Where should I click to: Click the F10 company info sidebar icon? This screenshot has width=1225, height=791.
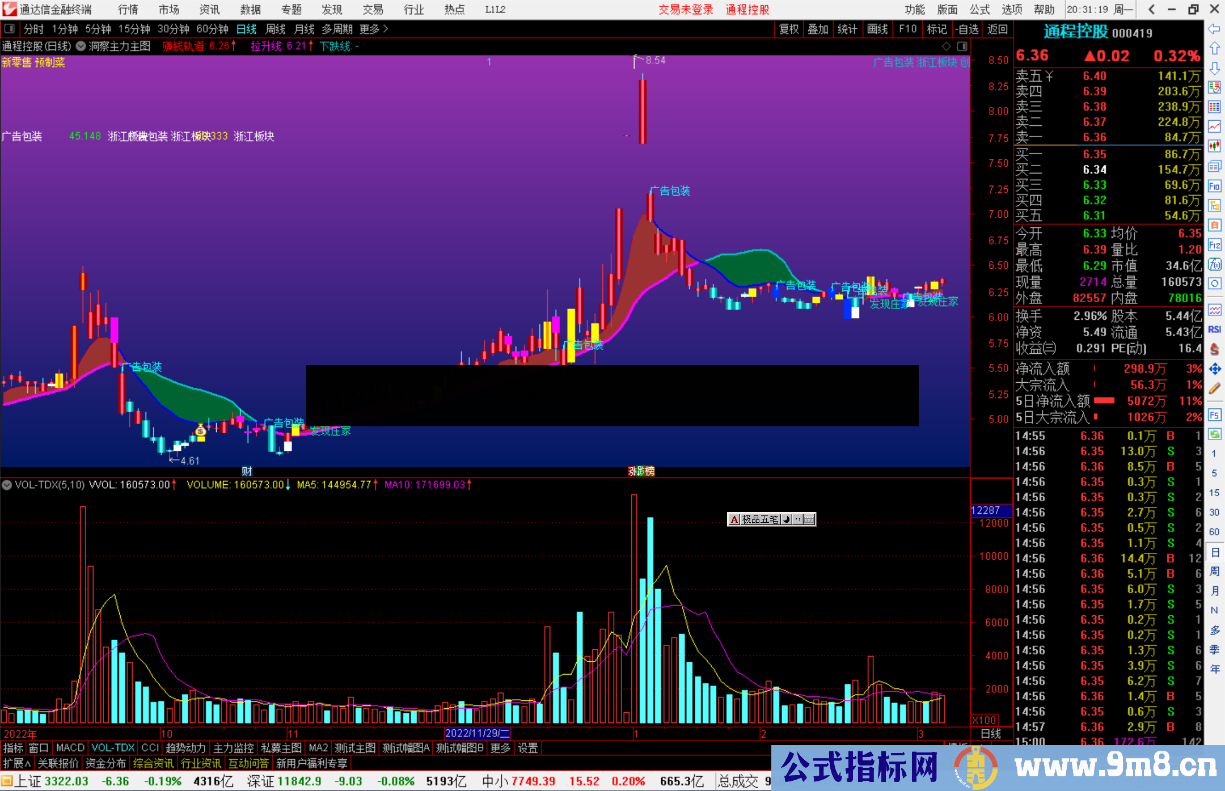(x=1214, y=186)
